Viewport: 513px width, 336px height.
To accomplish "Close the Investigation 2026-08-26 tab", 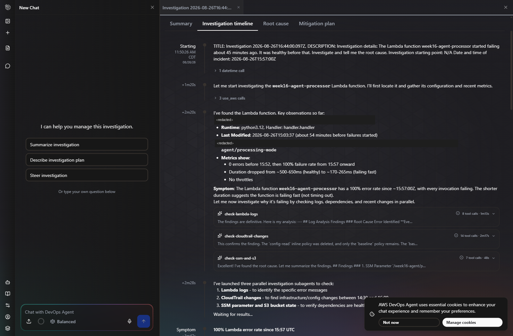I will (239, 7).
